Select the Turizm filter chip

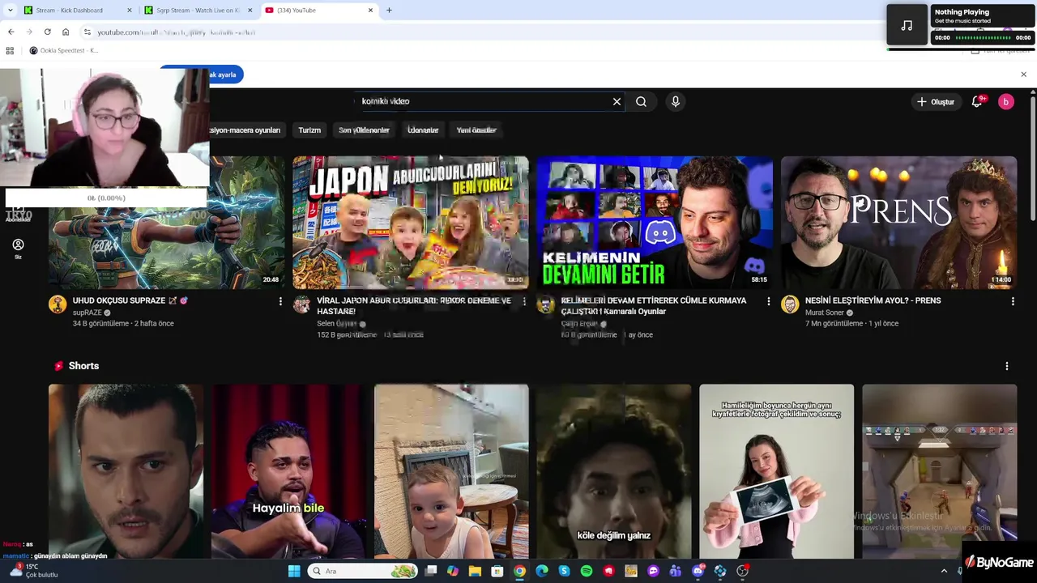[x=309, y=130]
